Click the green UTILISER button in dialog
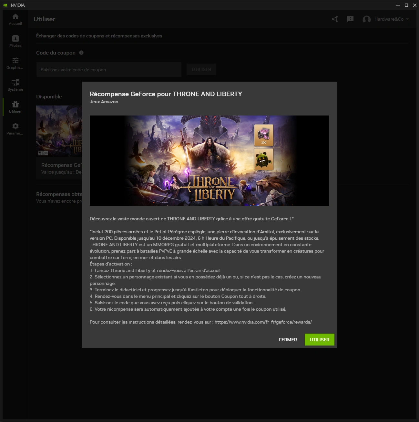The height and width of the screenshot is (422, 419). tap(320, 340)
